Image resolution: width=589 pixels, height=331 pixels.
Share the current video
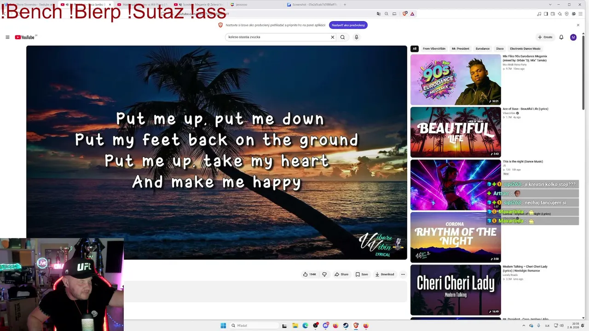click(341, 274)
